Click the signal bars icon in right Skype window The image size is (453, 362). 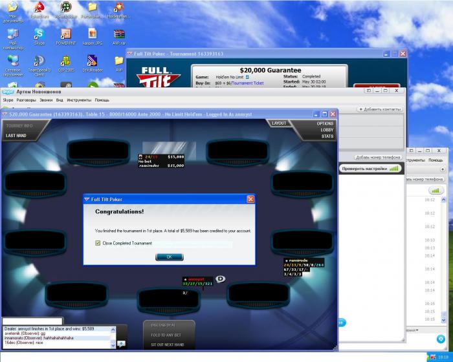point(436,191)
